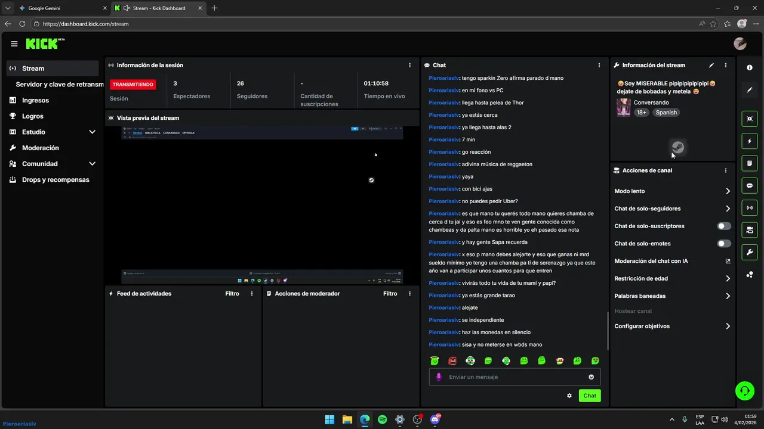764x429 pixels.
Task: Select Stream in left sidebar
Action: pyautogui.click(x=53, y=69)
